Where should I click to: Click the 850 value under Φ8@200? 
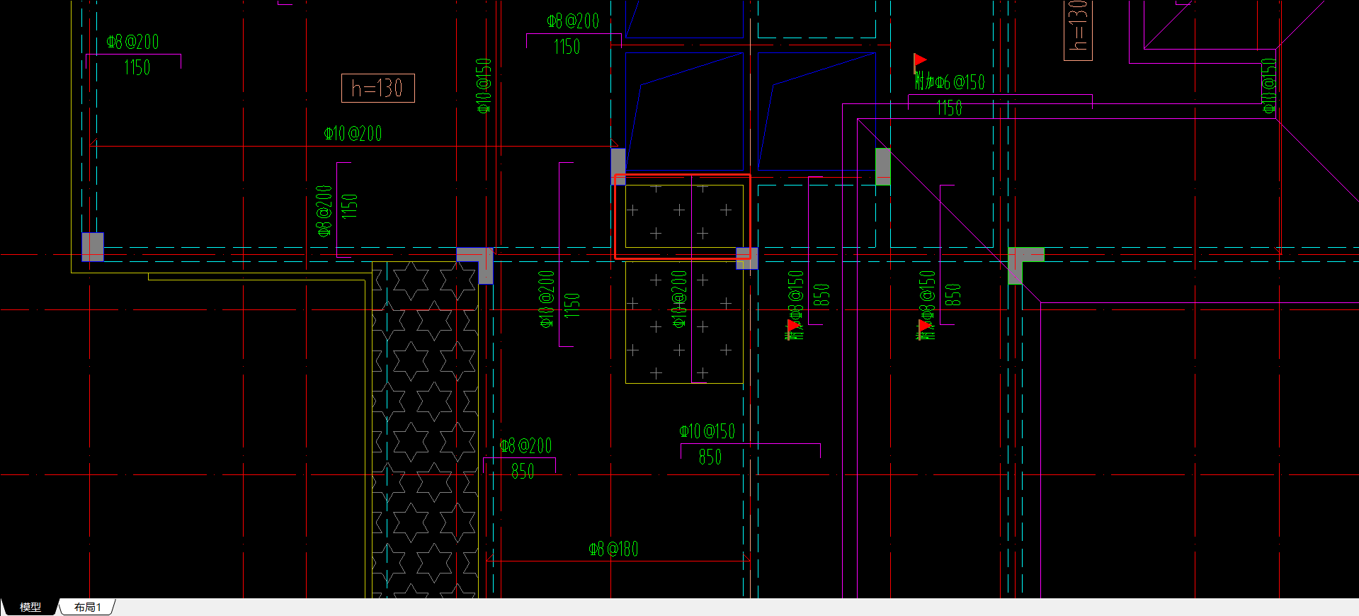click(x=523, y=471)
